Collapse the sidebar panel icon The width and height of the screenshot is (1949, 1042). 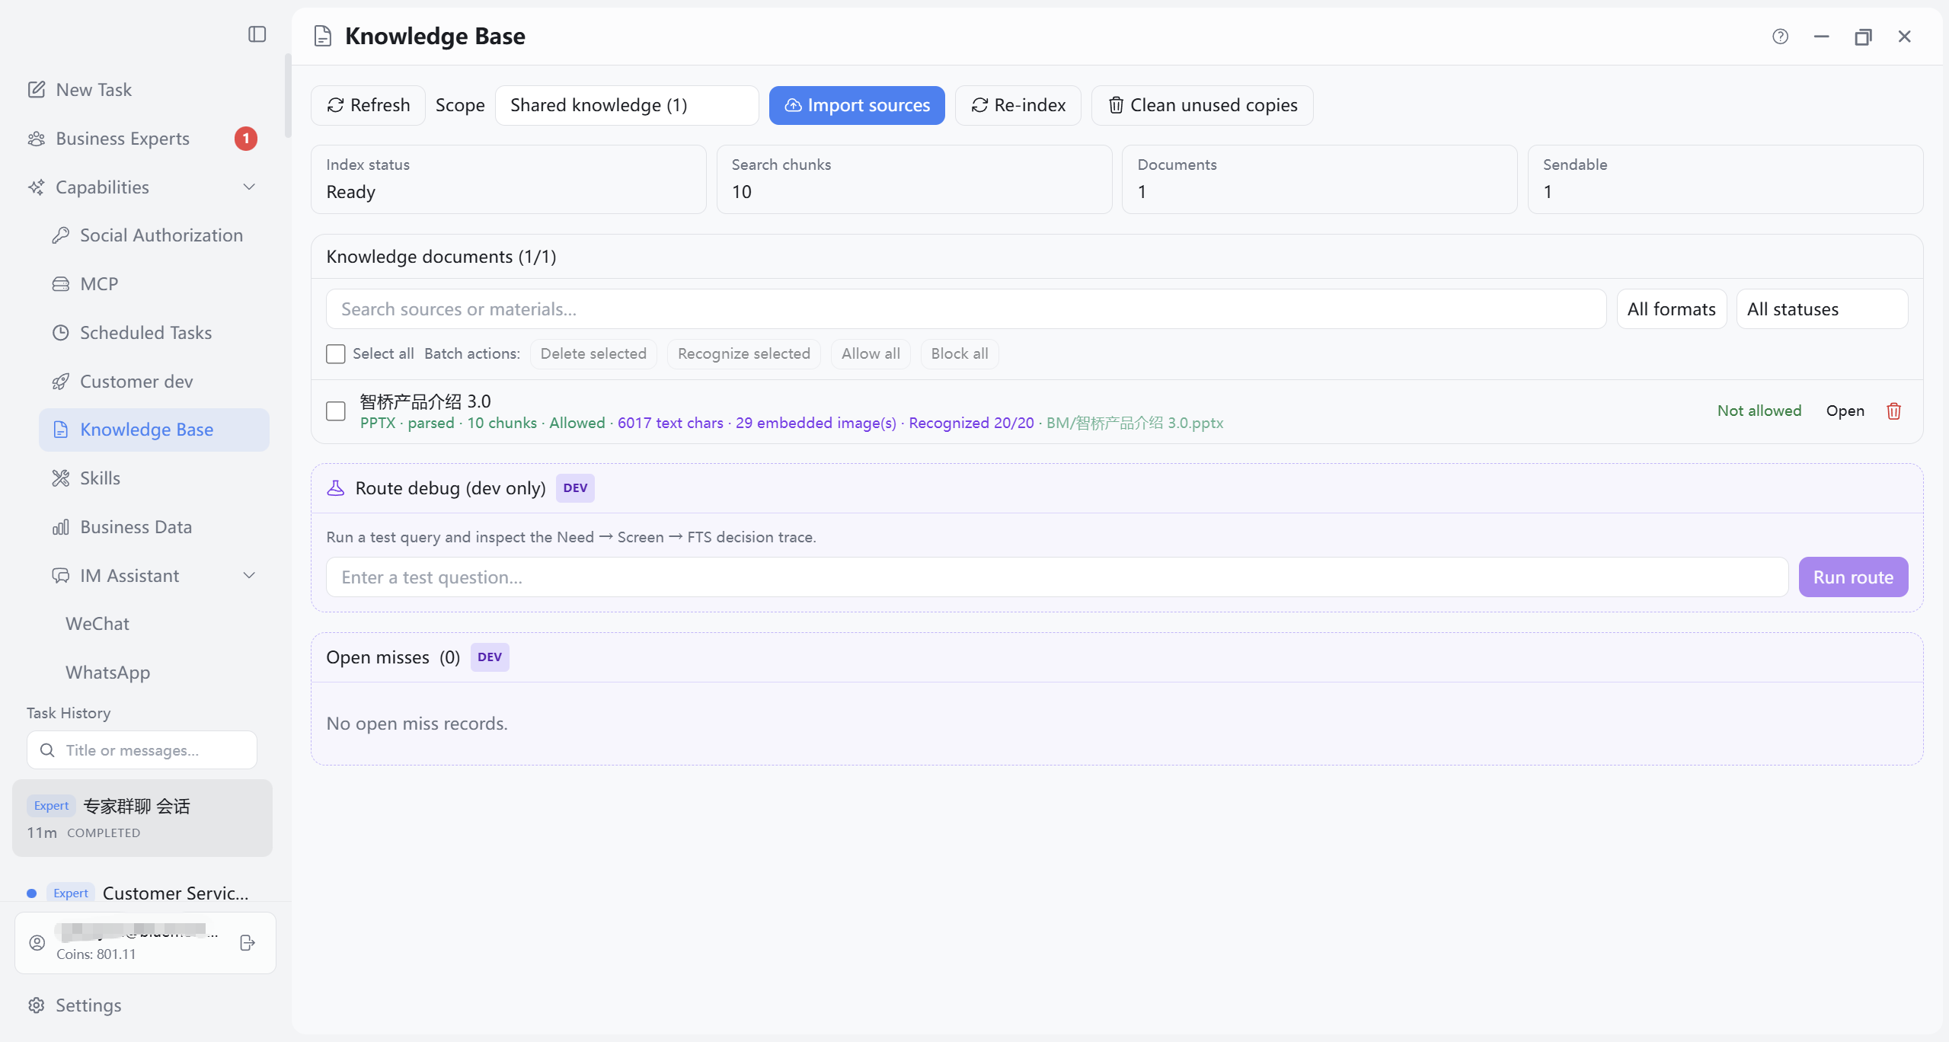[257, 34]
